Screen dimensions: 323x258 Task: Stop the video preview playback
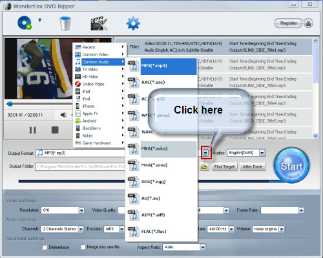click(55, 130)
